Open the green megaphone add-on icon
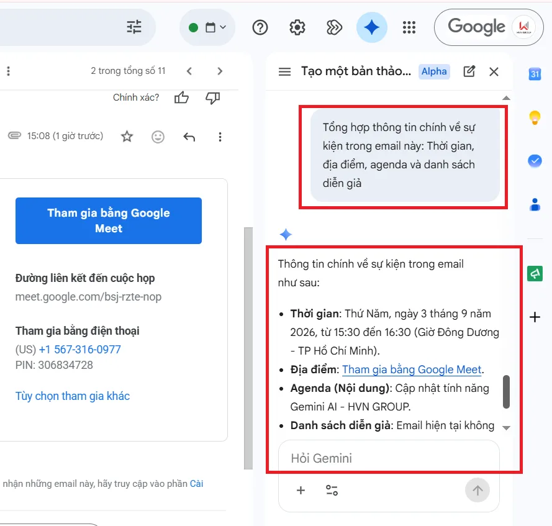This screenshot has height=526, width=552. click(x=535, y=274)
